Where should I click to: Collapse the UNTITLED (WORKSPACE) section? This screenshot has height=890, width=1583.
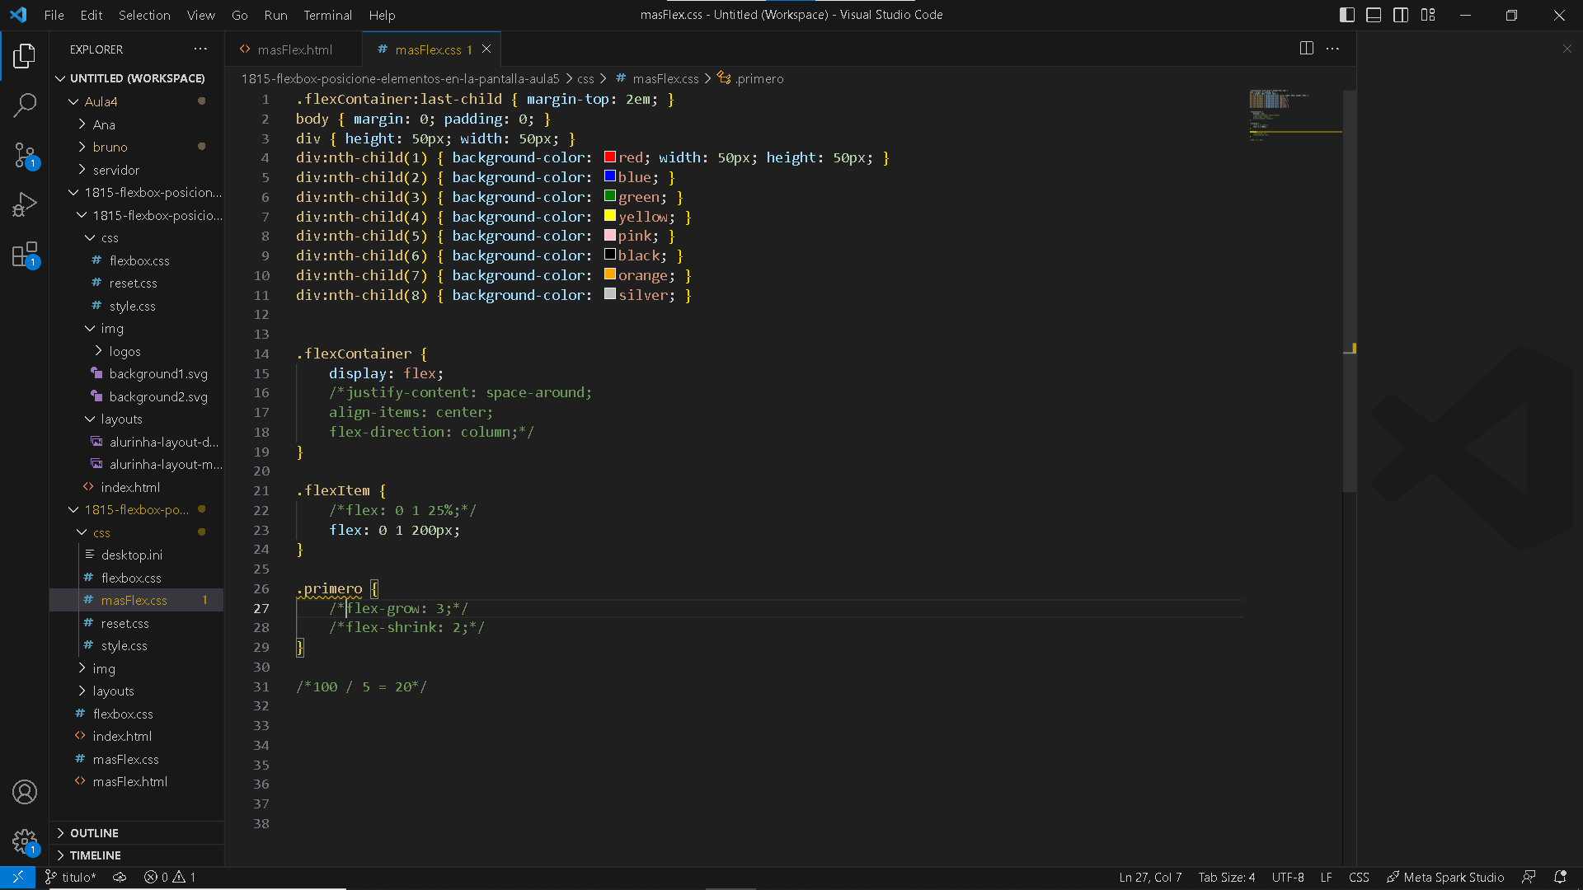tap(136, 78)
